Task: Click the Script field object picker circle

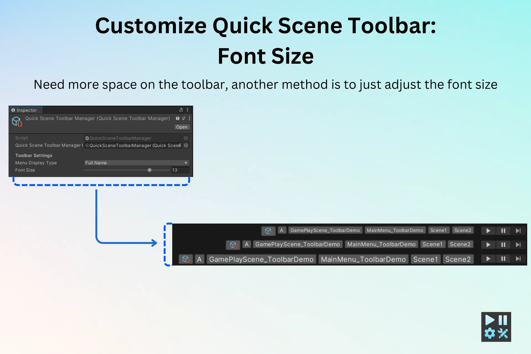Action: (x=186, y=138)
